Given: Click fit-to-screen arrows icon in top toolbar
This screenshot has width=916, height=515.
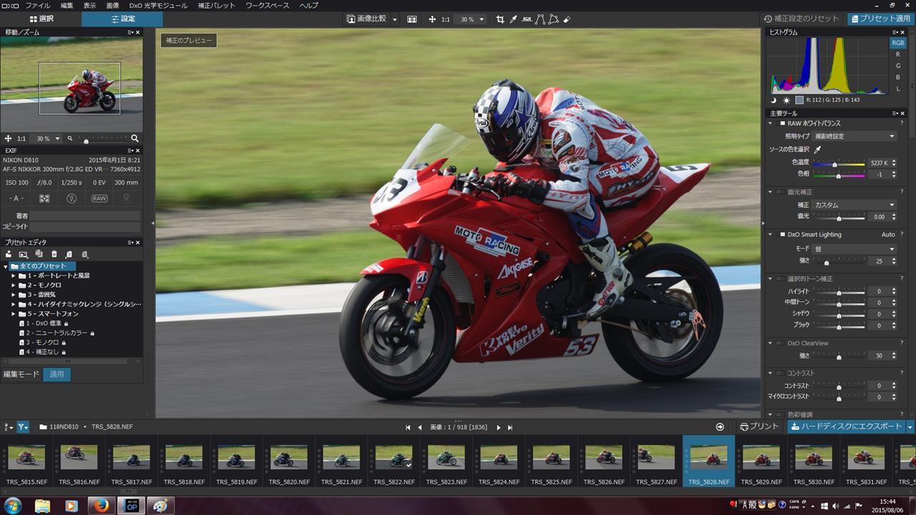Looking at the screenshot, I should 432,19.
